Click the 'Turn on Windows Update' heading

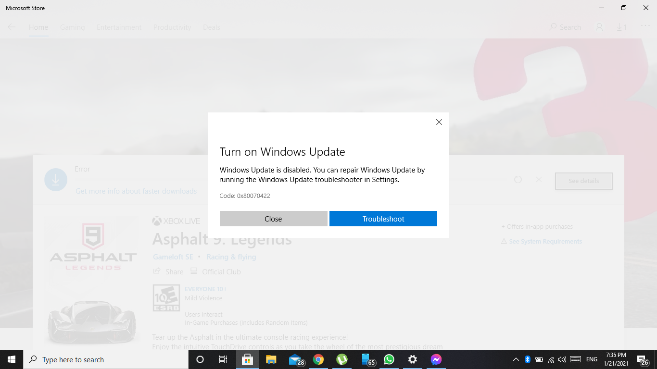282,152
